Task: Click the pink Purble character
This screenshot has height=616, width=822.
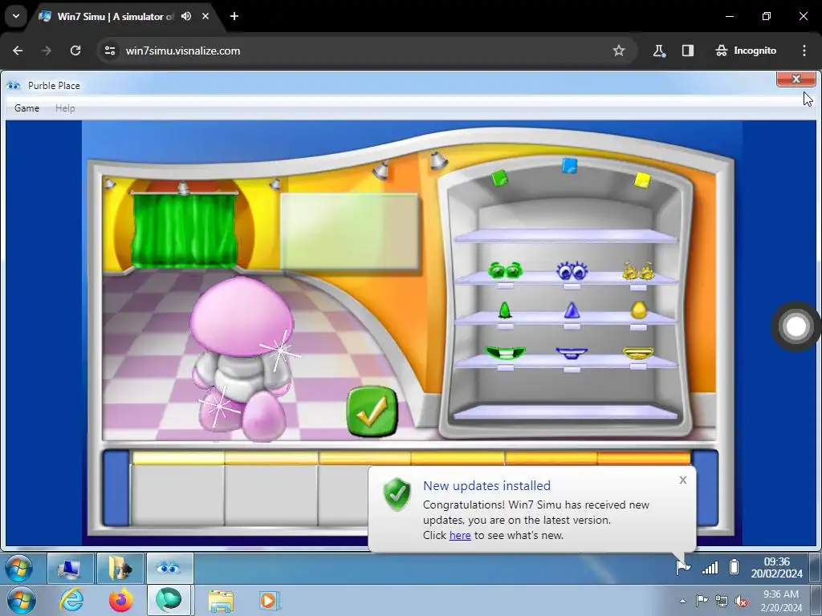Action: click(x=241, y=359)
